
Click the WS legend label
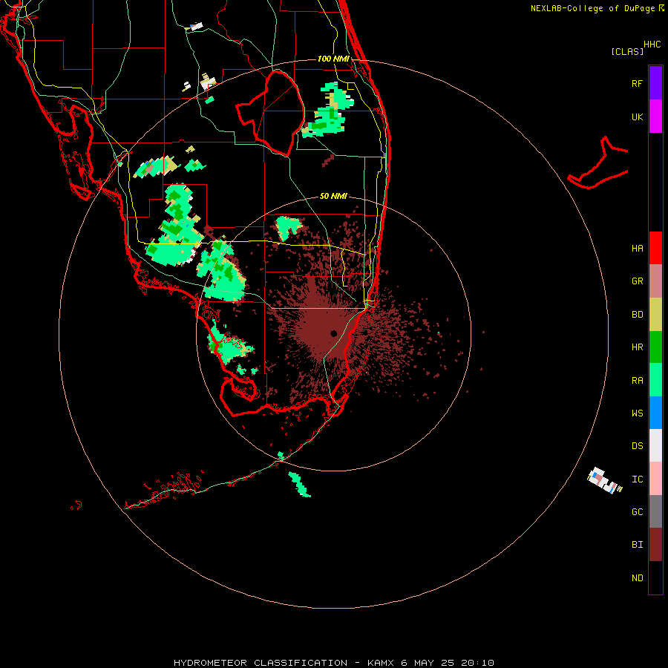pos(637,413)
